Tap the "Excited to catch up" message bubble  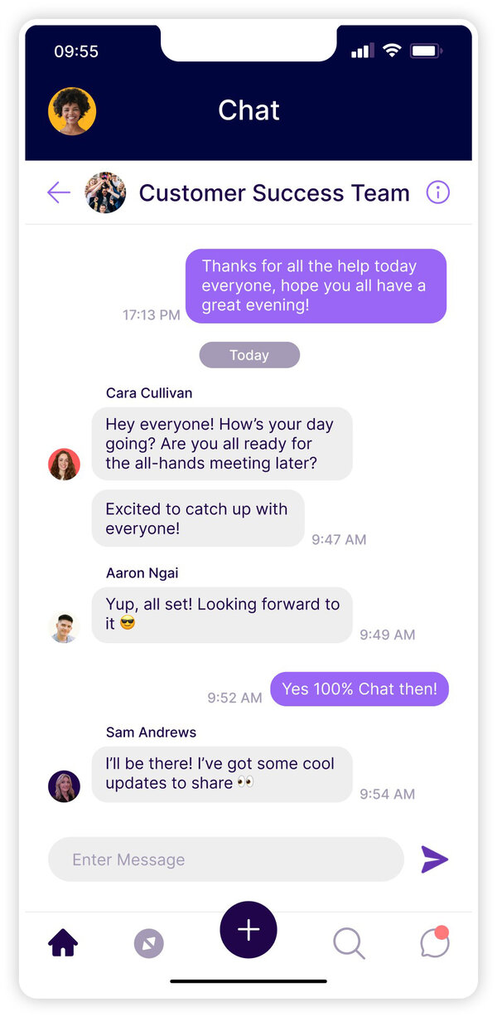197,518
